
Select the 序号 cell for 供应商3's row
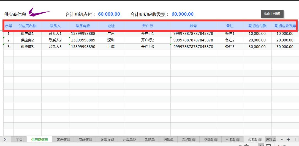click(8, 47)
